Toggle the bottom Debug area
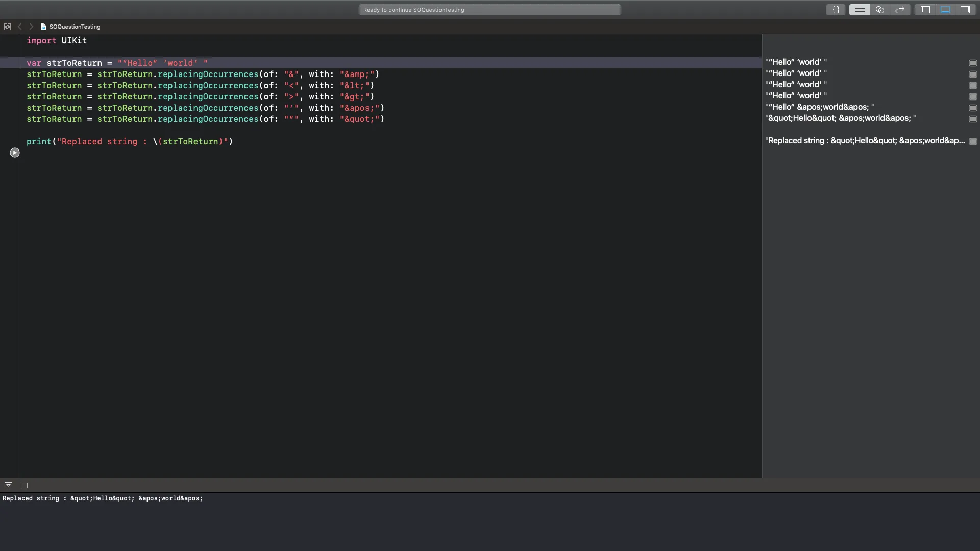The height and width of the screenshot is (551, 980). pos(945,10)
